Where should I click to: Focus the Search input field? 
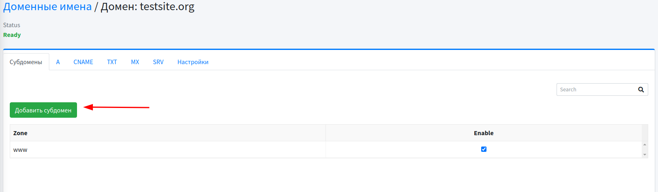(596, 90)
